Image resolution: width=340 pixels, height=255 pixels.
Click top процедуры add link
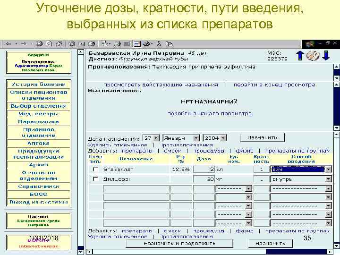click(209, 151)
